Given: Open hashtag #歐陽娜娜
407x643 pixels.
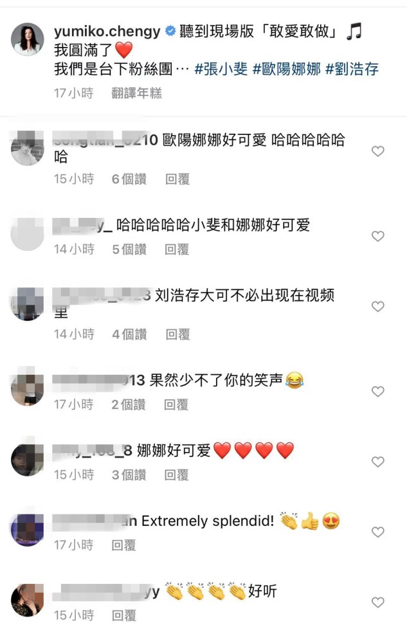Looking at the screenshot, I should 287,69.
